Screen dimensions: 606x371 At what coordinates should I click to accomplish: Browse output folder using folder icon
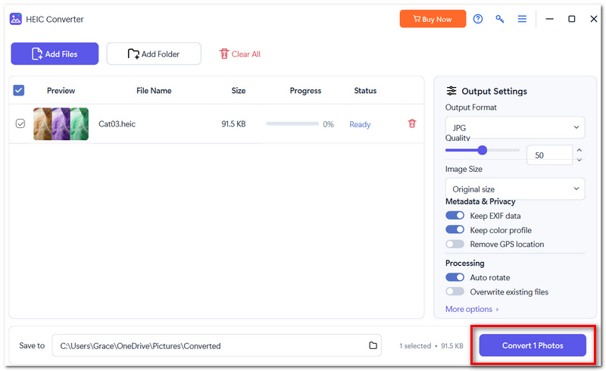(373, 345)
